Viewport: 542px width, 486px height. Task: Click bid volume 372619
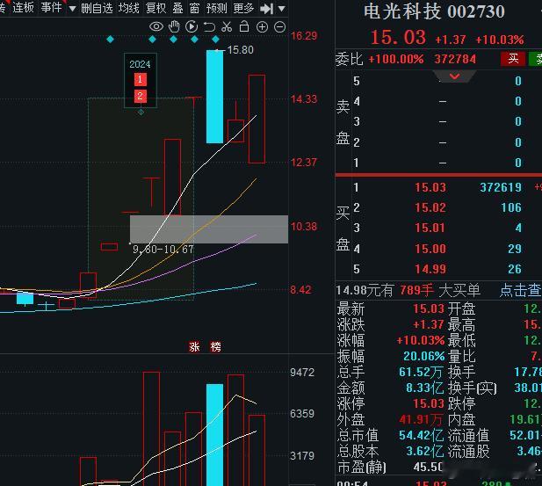(x=501, y=187)
